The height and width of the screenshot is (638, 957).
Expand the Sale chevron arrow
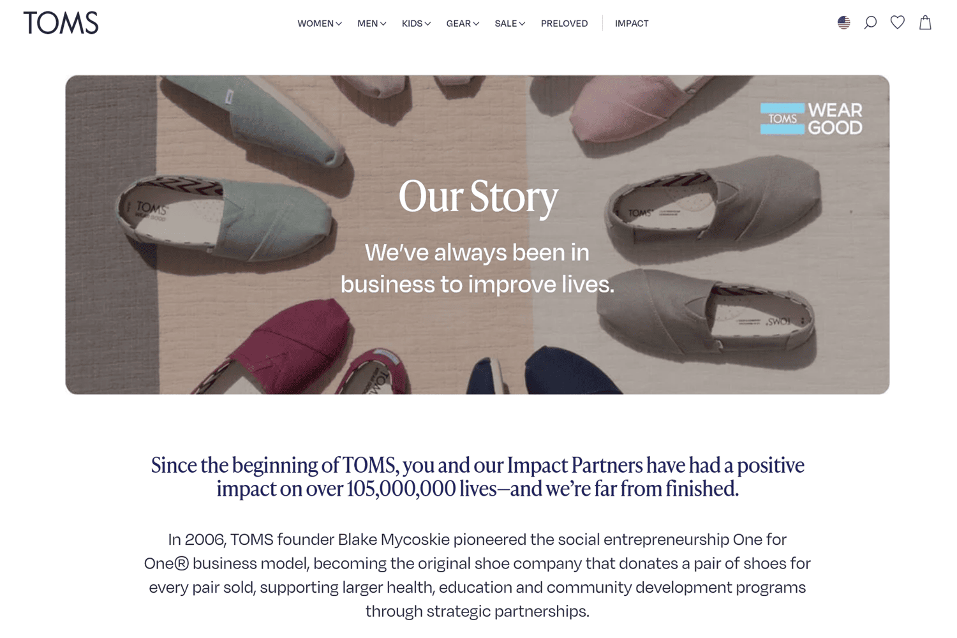tap(522, 24)
